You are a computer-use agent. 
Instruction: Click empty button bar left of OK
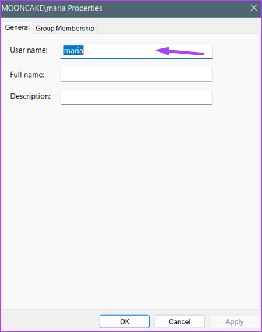click(x=50, y=321)
